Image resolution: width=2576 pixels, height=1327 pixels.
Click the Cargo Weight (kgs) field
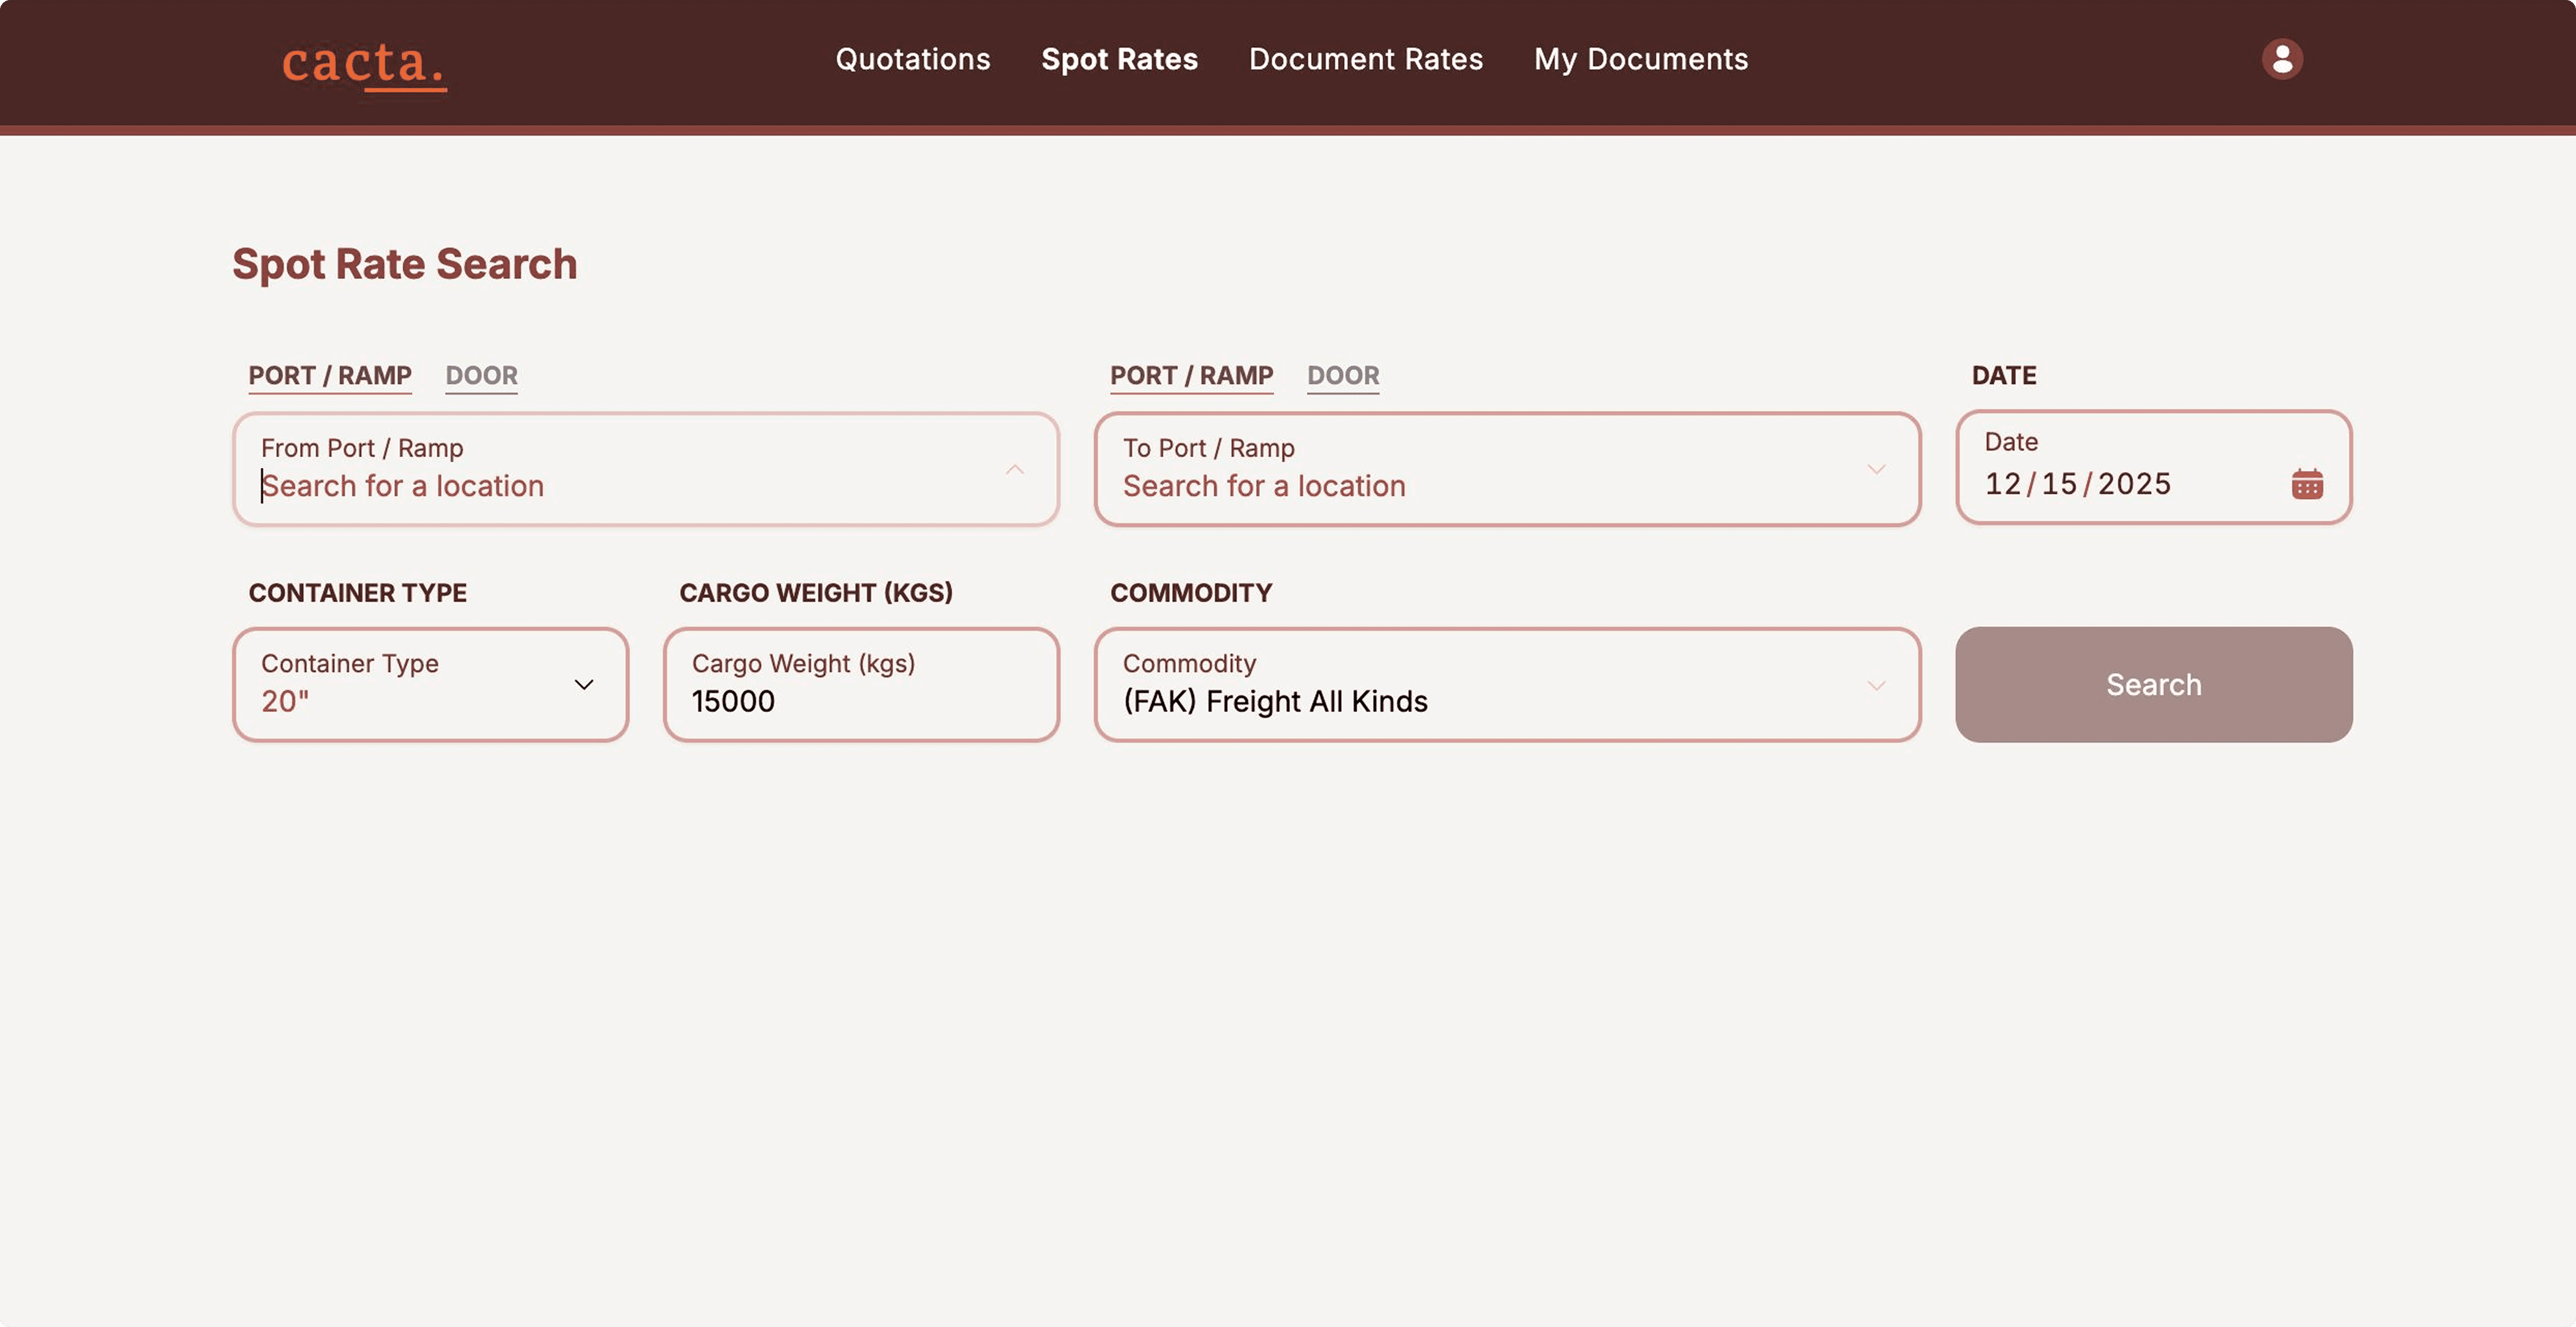pyautogui.click(x=860, y=700)
